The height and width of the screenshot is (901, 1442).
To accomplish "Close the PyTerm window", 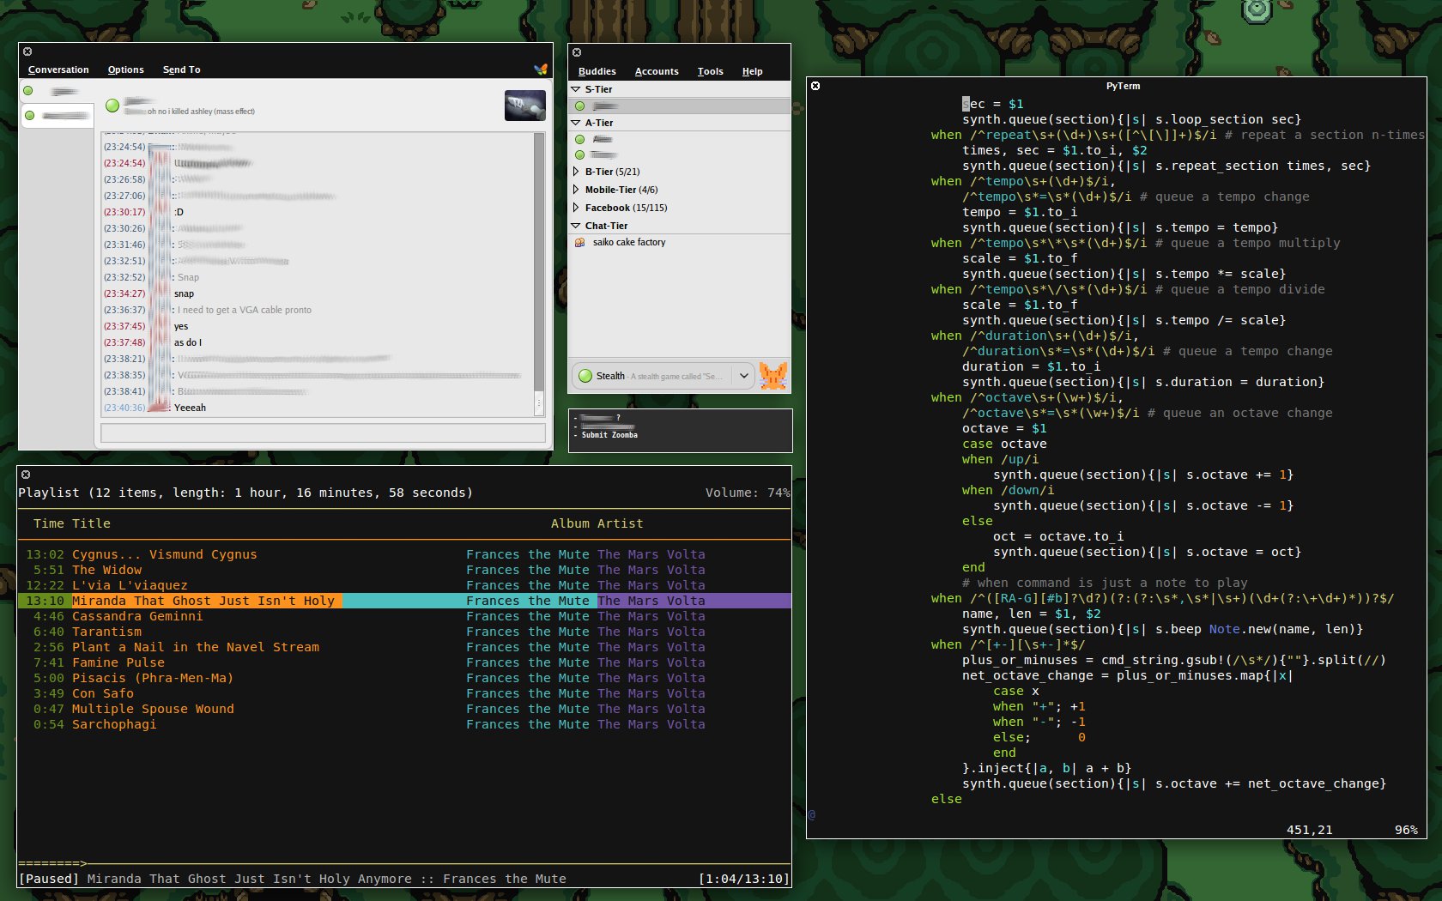I will point(815,86).
